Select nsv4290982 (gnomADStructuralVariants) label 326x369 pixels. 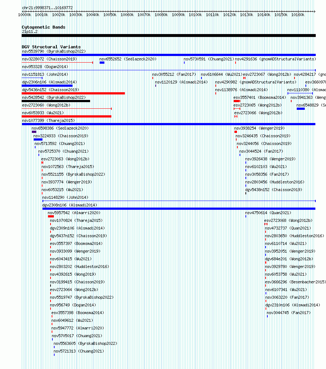pos(256,82)
